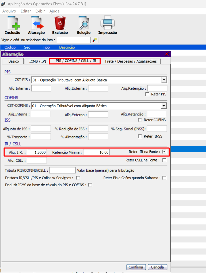
Task: Click the search icon beside code field
Action: pyautogui.click(x=95, y=40)
